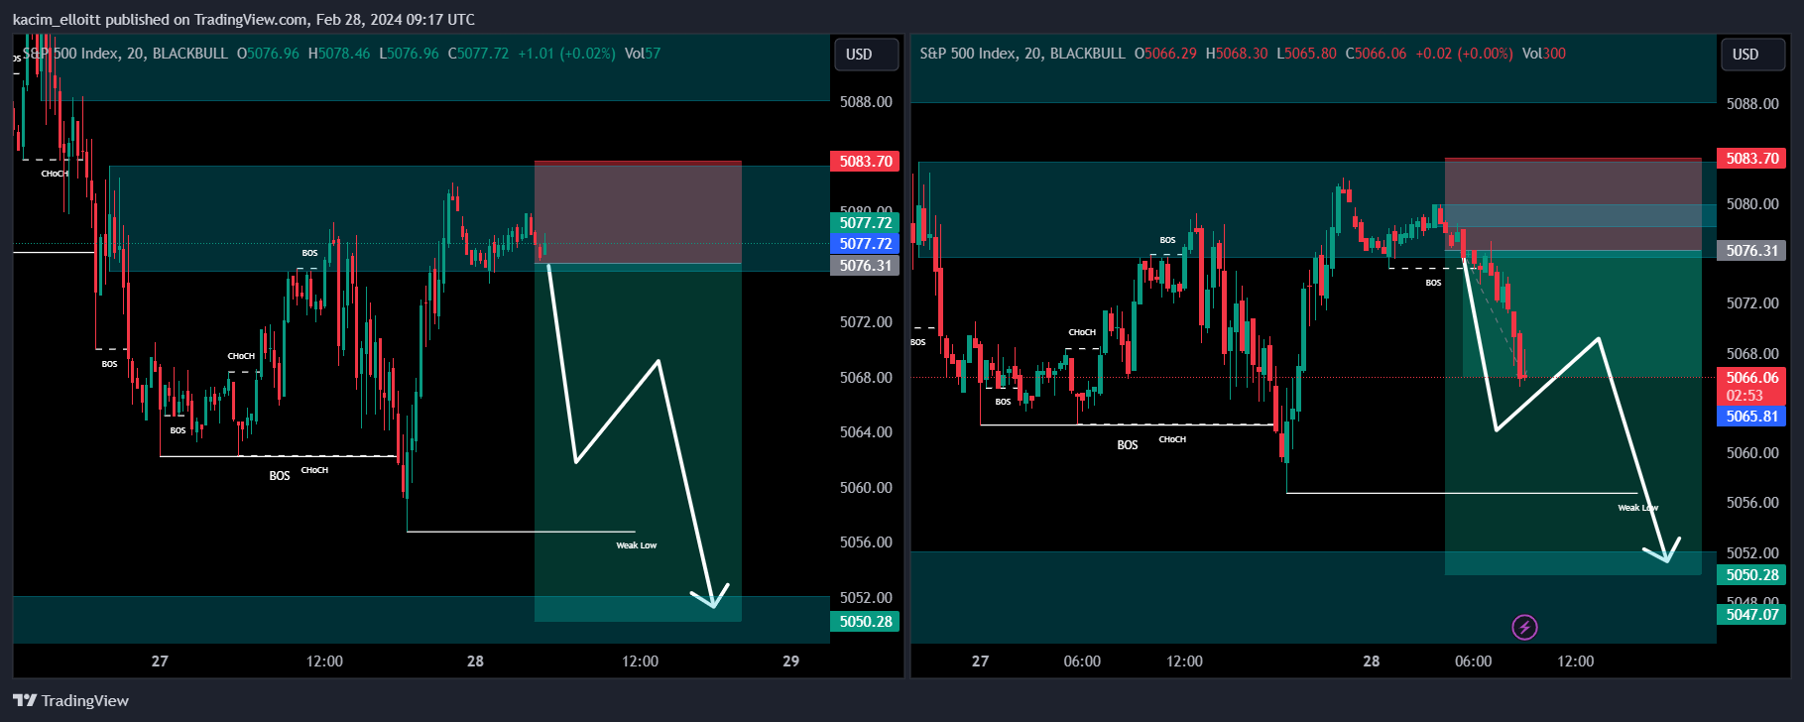Click the 5080.00 price tick on right axis

[1752, 204]
